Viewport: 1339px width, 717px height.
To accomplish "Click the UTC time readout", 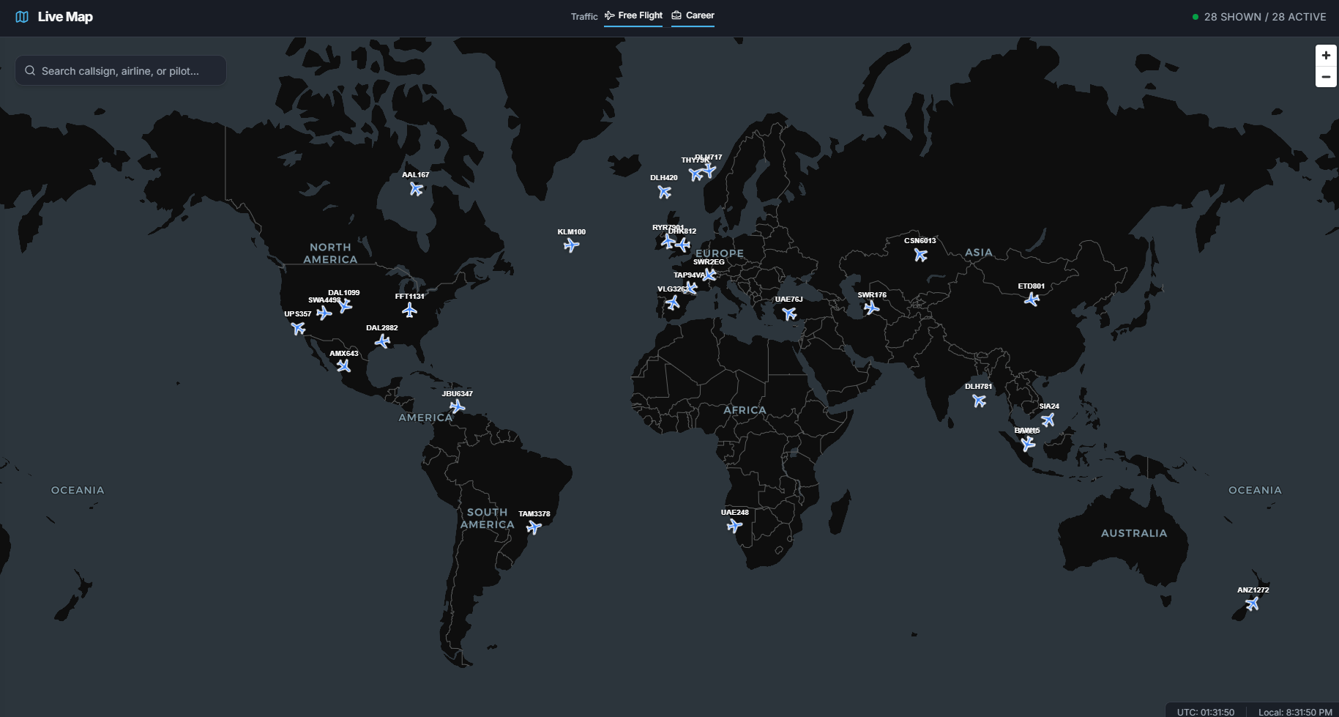I will (1206, 712).
